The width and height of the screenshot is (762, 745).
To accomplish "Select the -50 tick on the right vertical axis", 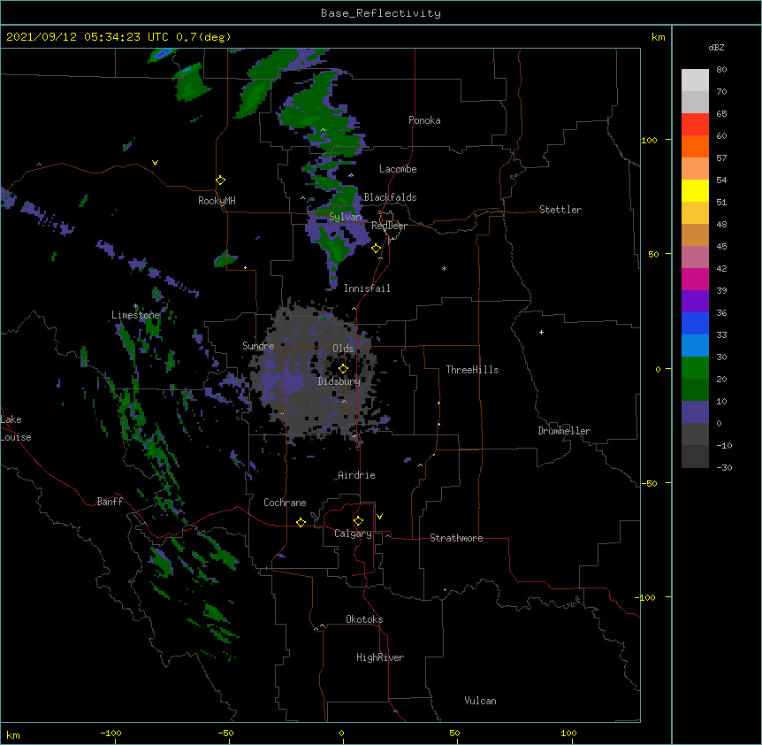I will pos(649,483).
